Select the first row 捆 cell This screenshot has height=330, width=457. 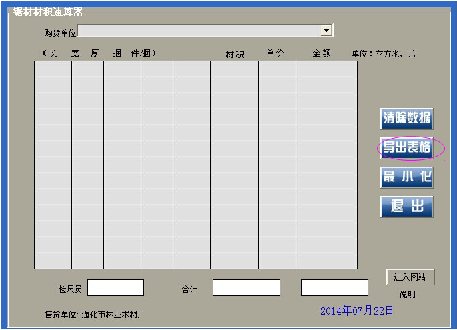pos(157,69)
